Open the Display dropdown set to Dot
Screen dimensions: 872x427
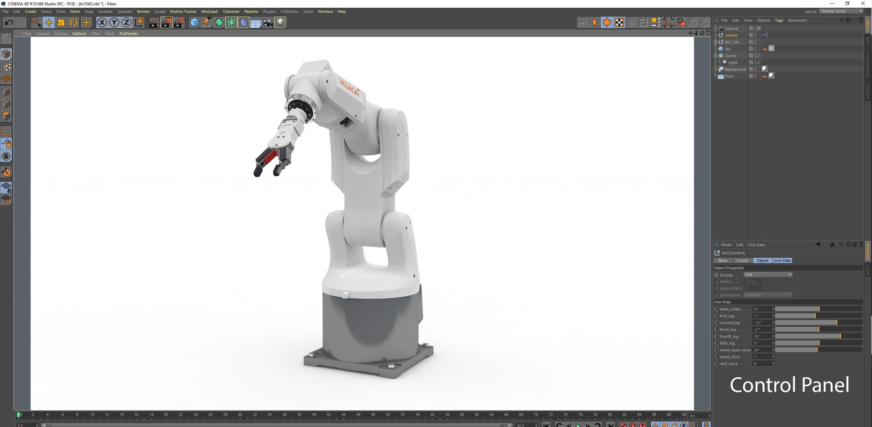coord(768,275)
